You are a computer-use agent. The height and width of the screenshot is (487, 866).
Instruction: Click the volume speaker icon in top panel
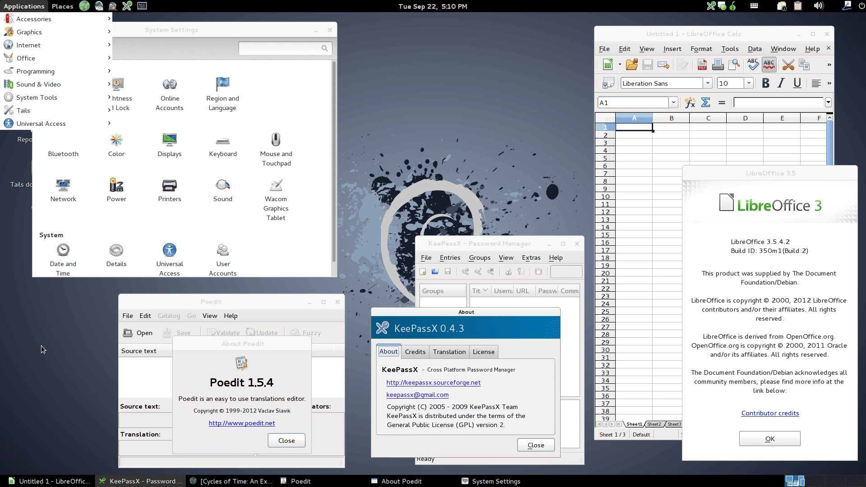pyautogui.click(x=819, y=6)
